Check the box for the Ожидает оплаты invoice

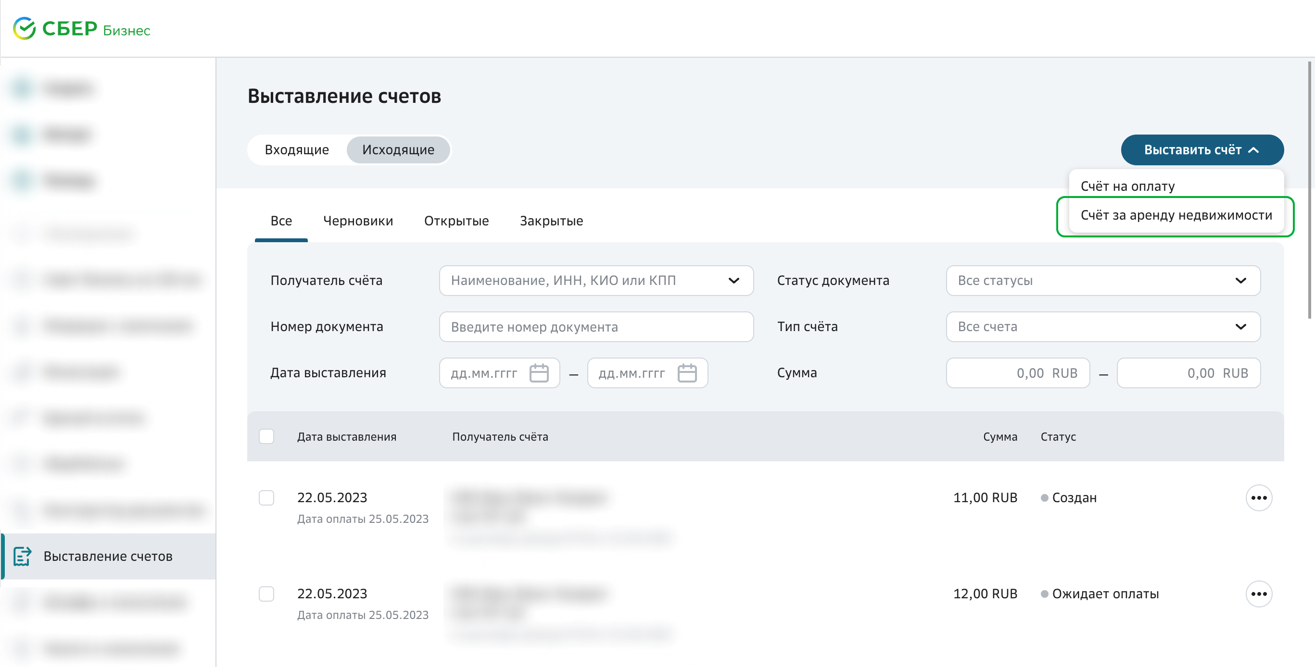266,593
